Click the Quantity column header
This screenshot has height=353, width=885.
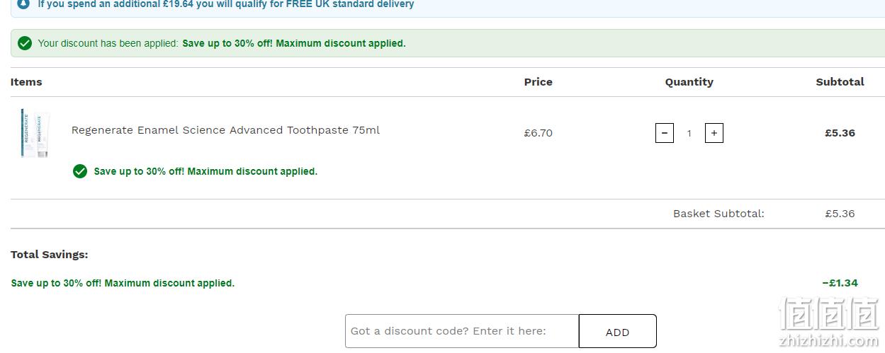689,82
